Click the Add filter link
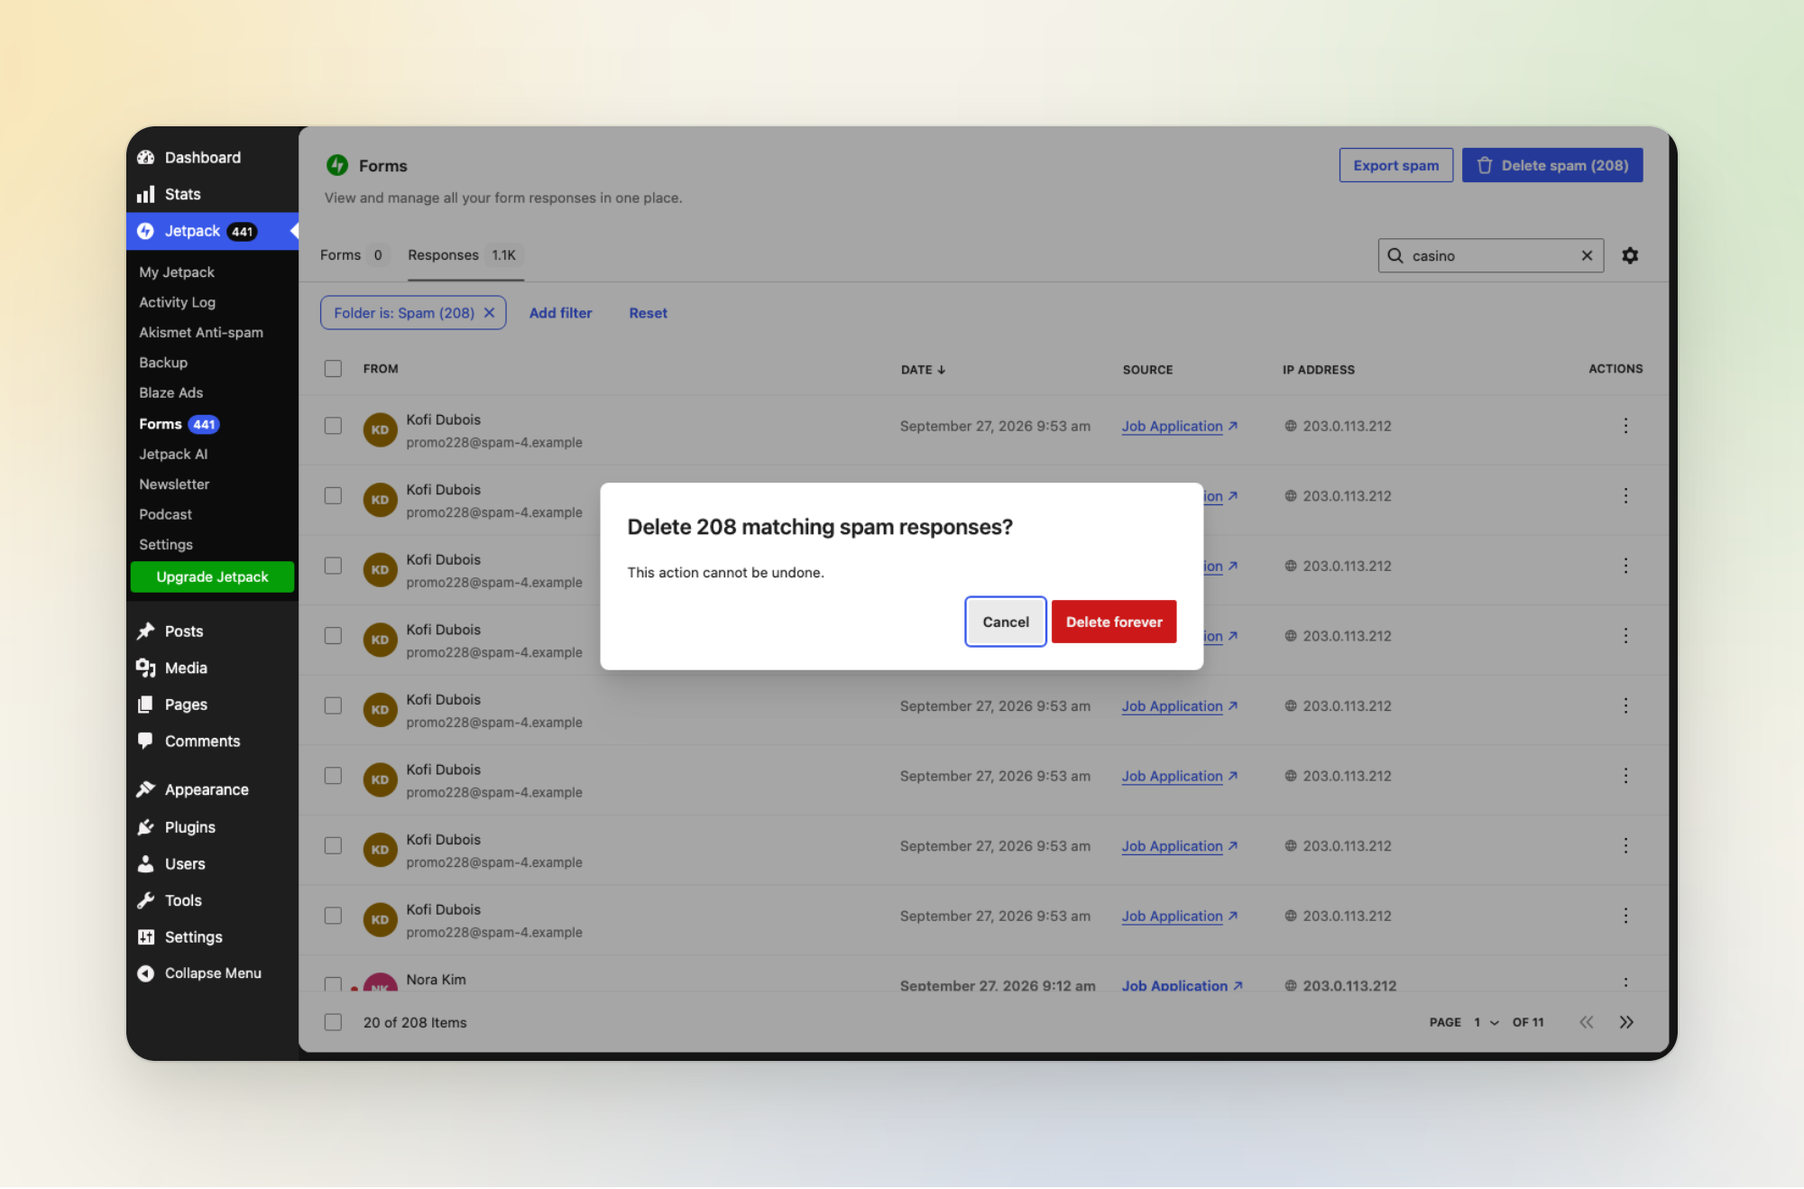Screen dimensions: 1804x1189 point(560,313)
